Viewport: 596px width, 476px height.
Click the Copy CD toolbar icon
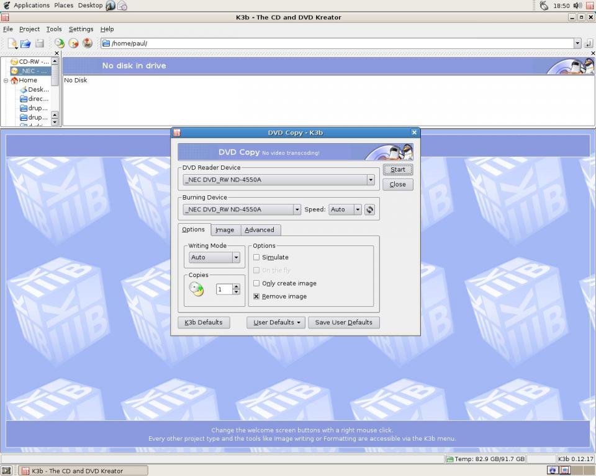coord(60,43)
